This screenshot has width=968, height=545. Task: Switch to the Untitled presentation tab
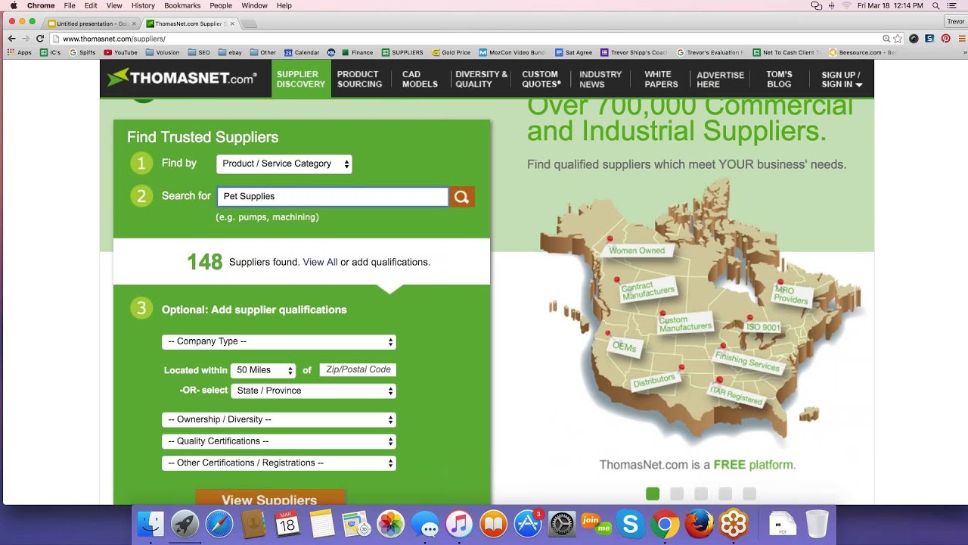(92, 23)
